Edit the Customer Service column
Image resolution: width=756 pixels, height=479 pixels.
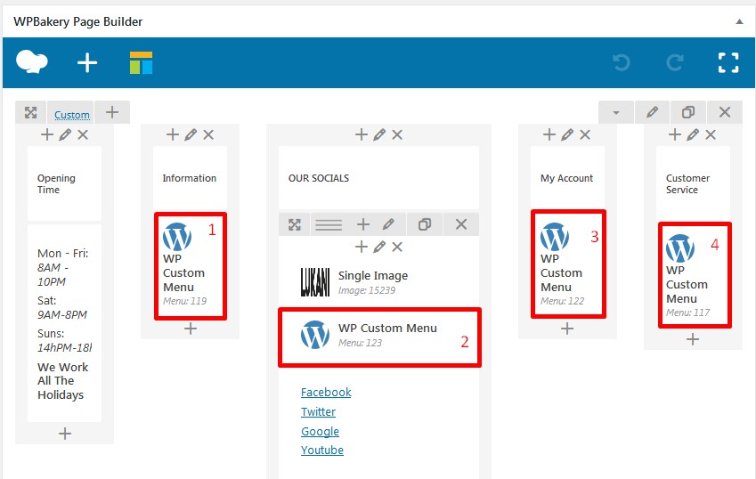pyautogui.click(x=693, y=135)
